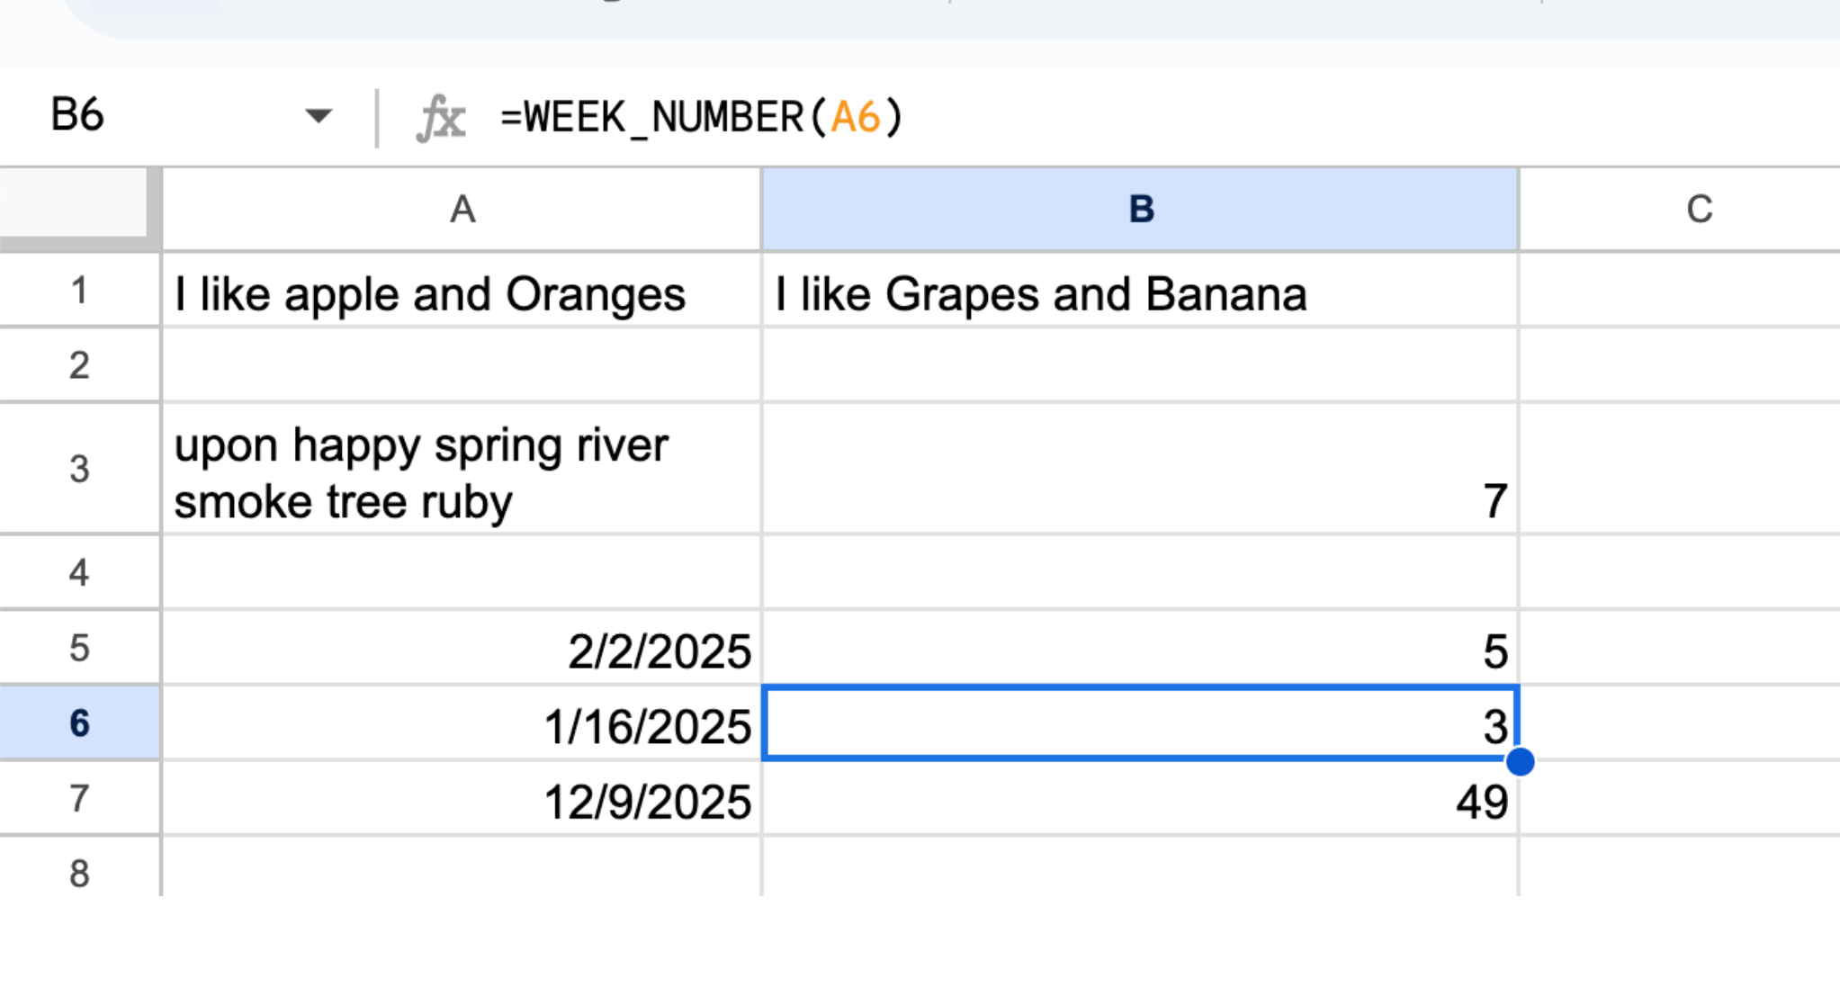This screenshot has height=996, width=1840.
Task: Select the column A header
Action: click(462, 210)
